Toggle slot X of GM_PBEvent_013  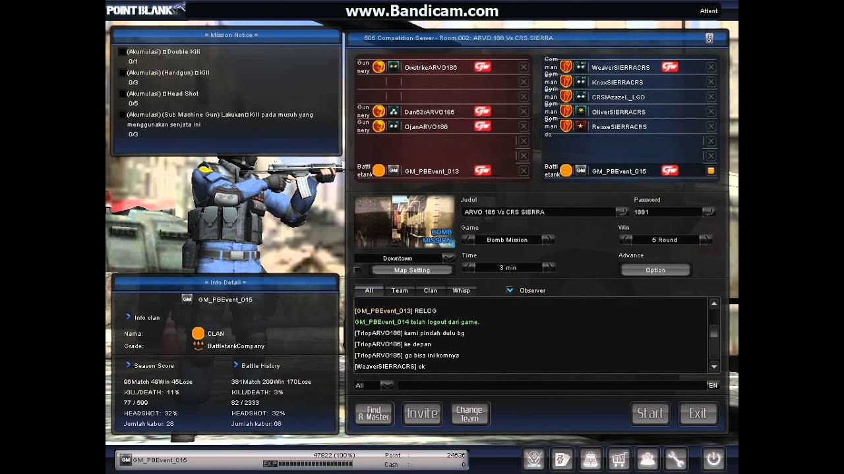pyautogui.click(x=523, y=171)
